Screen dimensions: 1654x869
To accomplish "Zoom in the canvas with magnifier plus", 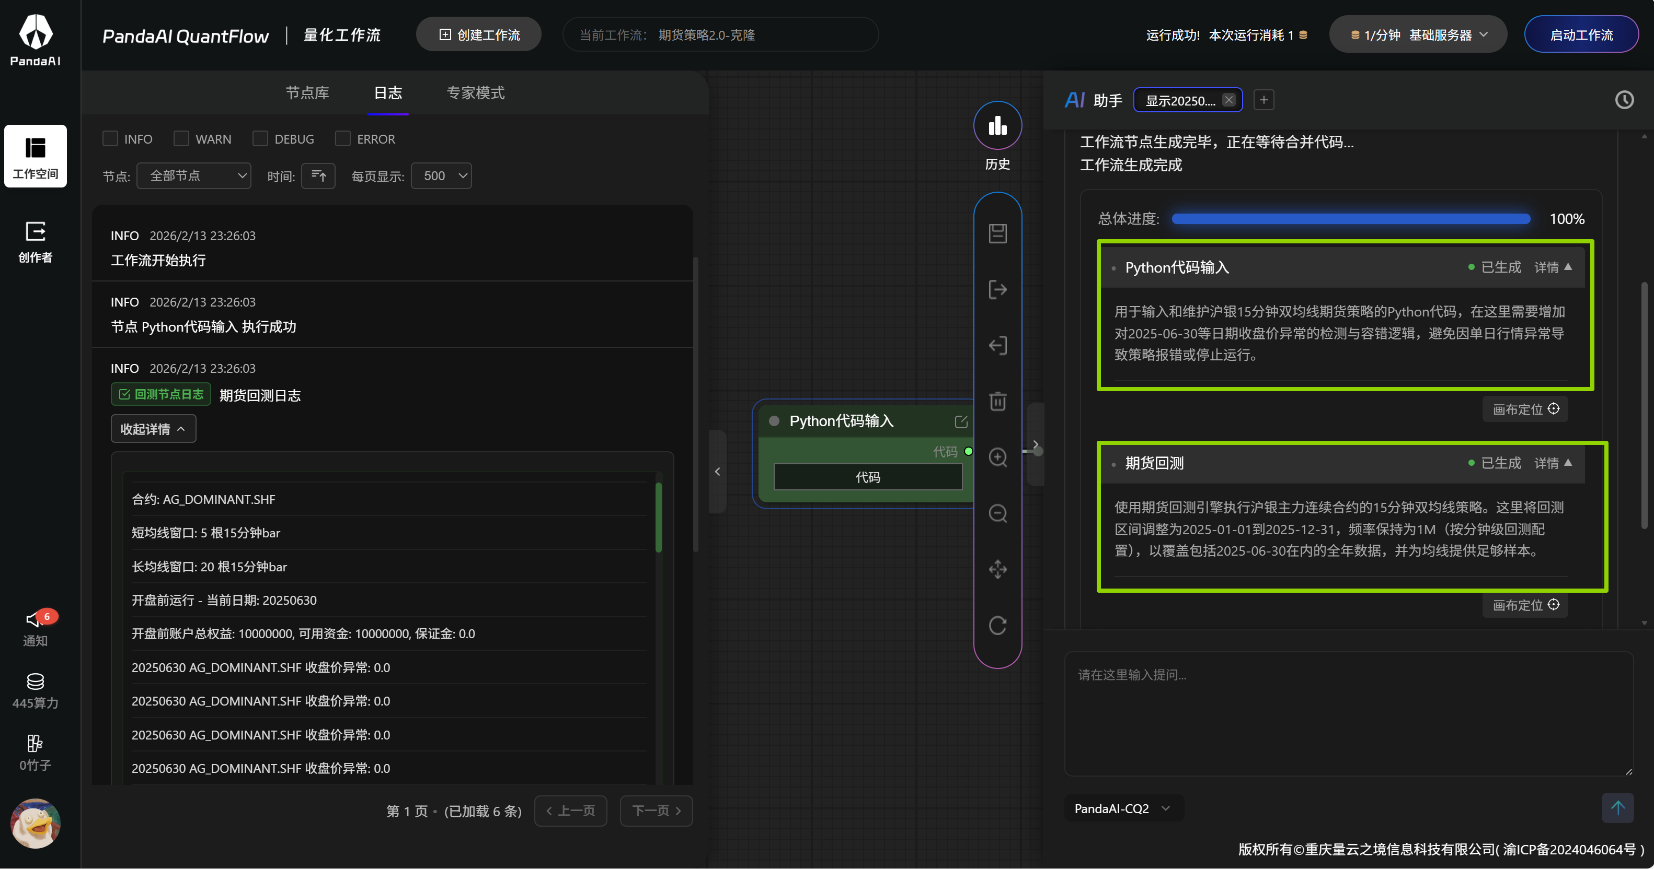I will (997, 457).
